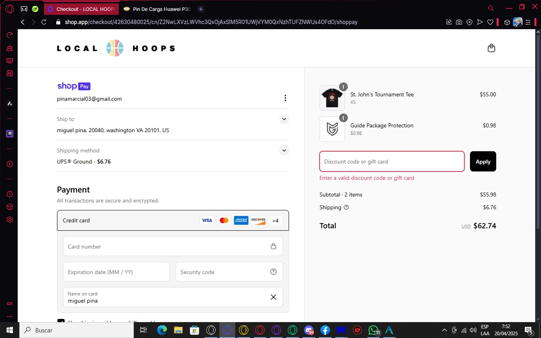Open GX Control speedometer in sidebar
The width and height of the screenshot is (541, 338).
coord(10,35)
